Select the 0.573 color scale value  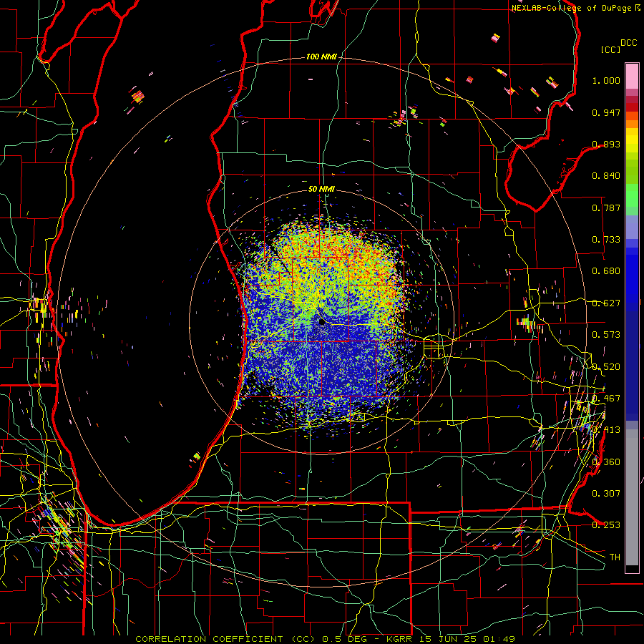pos(606,335)
